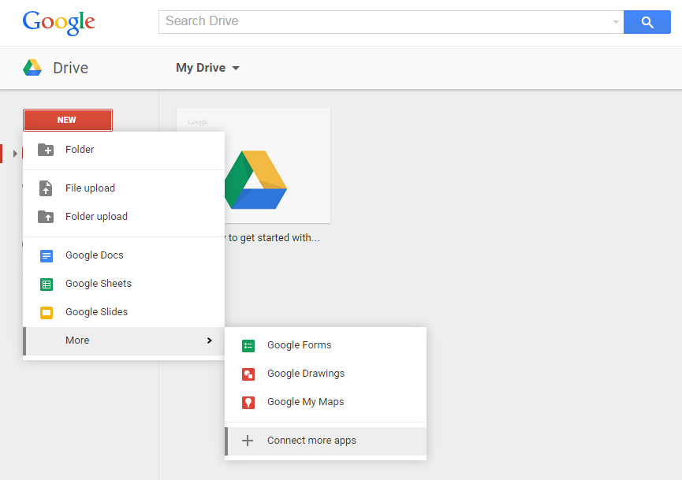Click the plus icon for connecting apps
This screenshot has height=480, width=682.
248,441
